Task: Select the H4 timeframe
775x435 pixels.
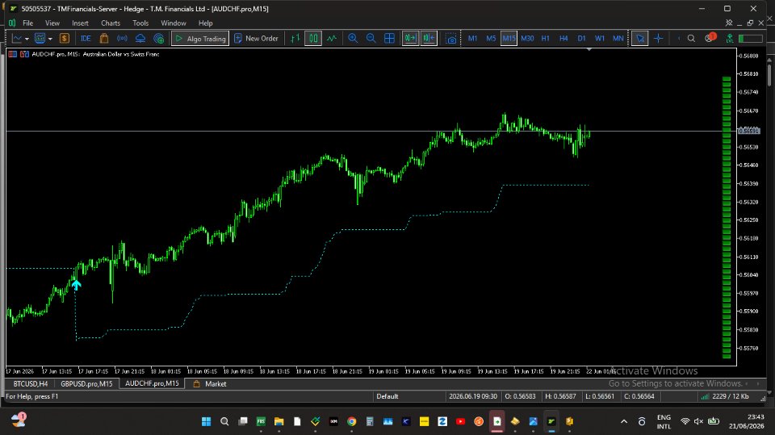Action: click(563, 38)
